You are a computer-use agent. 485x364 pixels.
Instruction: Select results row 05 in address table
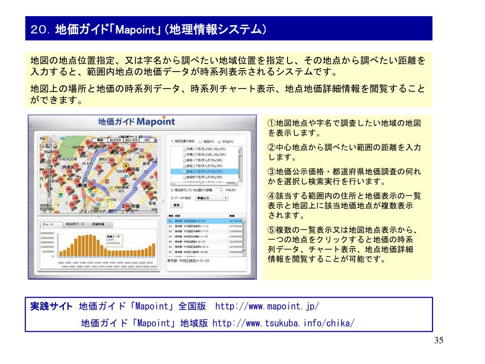point(205,241)
